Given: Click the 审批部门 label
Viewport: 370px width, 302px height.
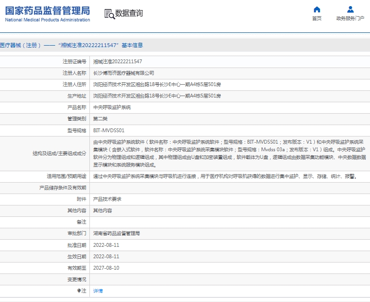Looking at the screenshot, I should [77, 234].
